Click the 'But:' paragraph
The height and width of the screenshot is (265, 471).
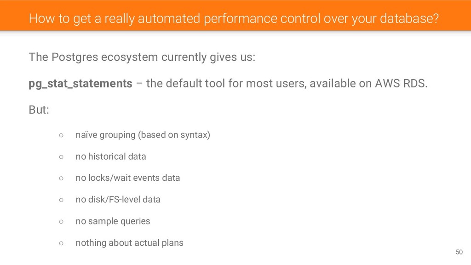tap(39, 109)
